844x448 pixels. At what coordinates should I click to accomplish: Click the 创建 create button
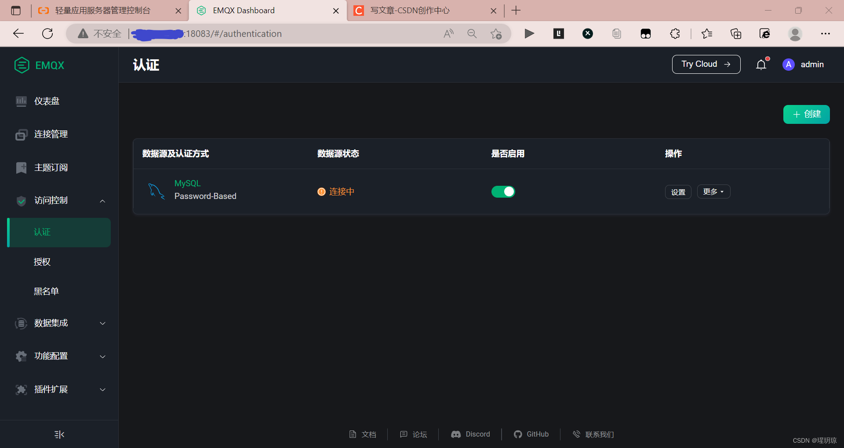pyautogui.click(x=806, y=114)
